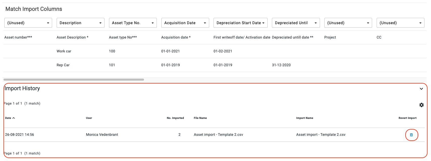Click the trash icon to revert import
This screenshot has height=161, width=431.
(x=411, y=135)
